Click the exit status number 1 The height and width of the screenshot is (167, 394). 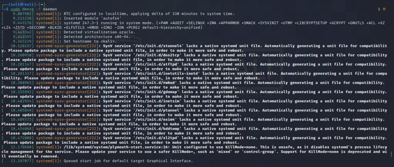379,9
